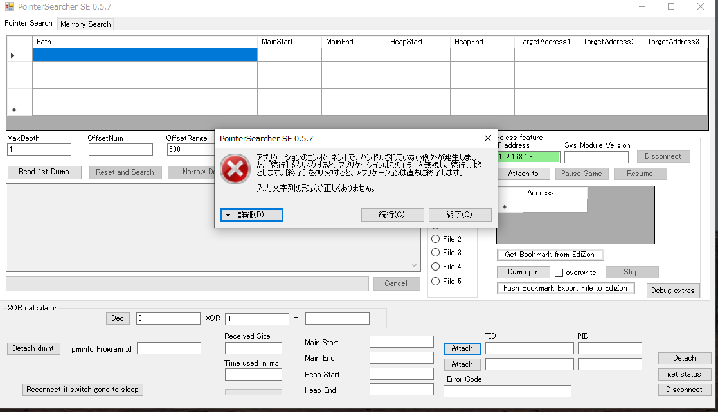Click the Dump ptr button
The height and width of the screenshot is (412, 718).
(523, 272)
